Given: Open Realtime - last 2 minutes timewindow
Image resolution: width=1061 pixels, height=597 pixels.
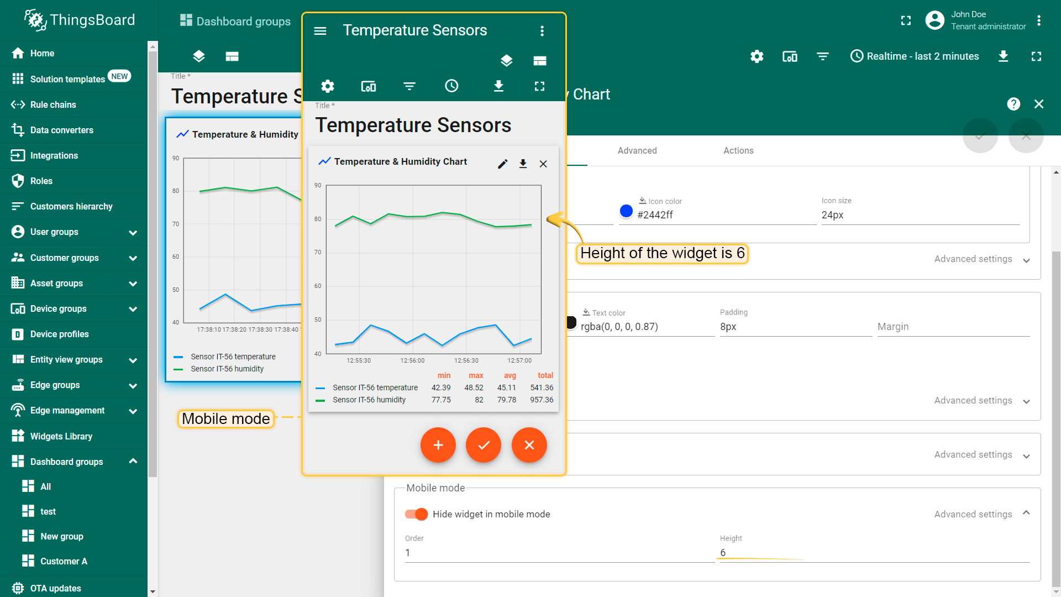Looking at the screenshot, I should click(x=915, y=56).
